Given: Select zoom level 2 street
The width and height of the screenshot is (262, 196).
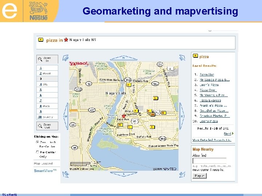Looking at the screenshot, I should [x=47, y=73].
